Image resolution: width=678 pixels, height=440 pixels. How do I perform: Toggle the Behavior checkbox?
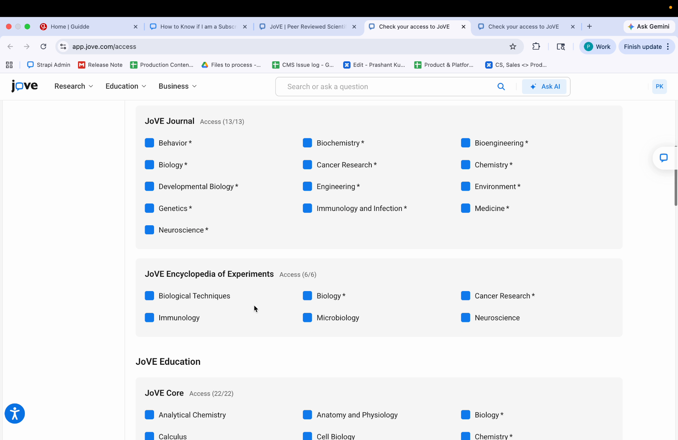150,143
